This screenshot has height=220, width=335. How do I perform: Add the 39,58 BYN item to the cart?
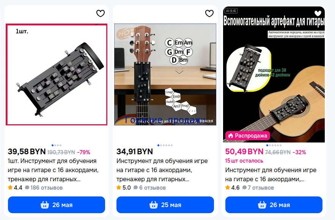[57, 205]
